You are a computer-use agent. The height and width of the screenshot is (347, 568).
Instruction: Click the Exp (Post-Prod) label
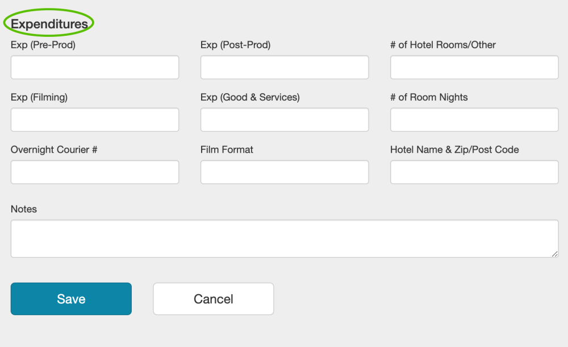tap(235, 45)
